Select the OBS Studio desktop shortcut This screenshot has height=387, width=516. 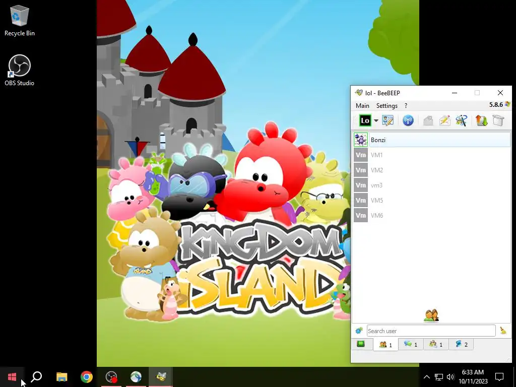point(20,70)
